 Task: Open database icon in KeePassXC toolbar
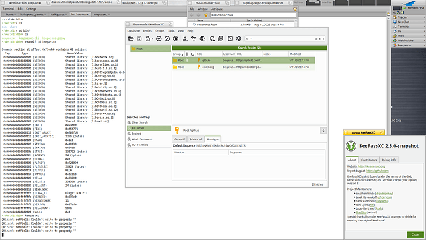(131, 38)
